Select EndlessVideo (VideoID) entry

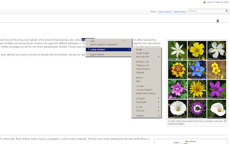pos(146,94)
